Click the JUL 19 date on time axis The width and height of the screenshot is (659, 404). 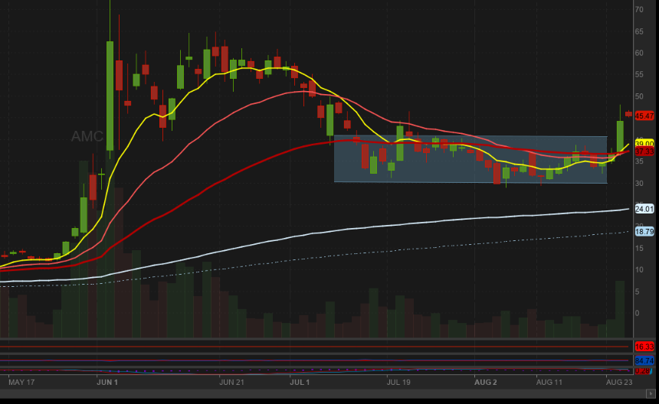pos(398,381)
